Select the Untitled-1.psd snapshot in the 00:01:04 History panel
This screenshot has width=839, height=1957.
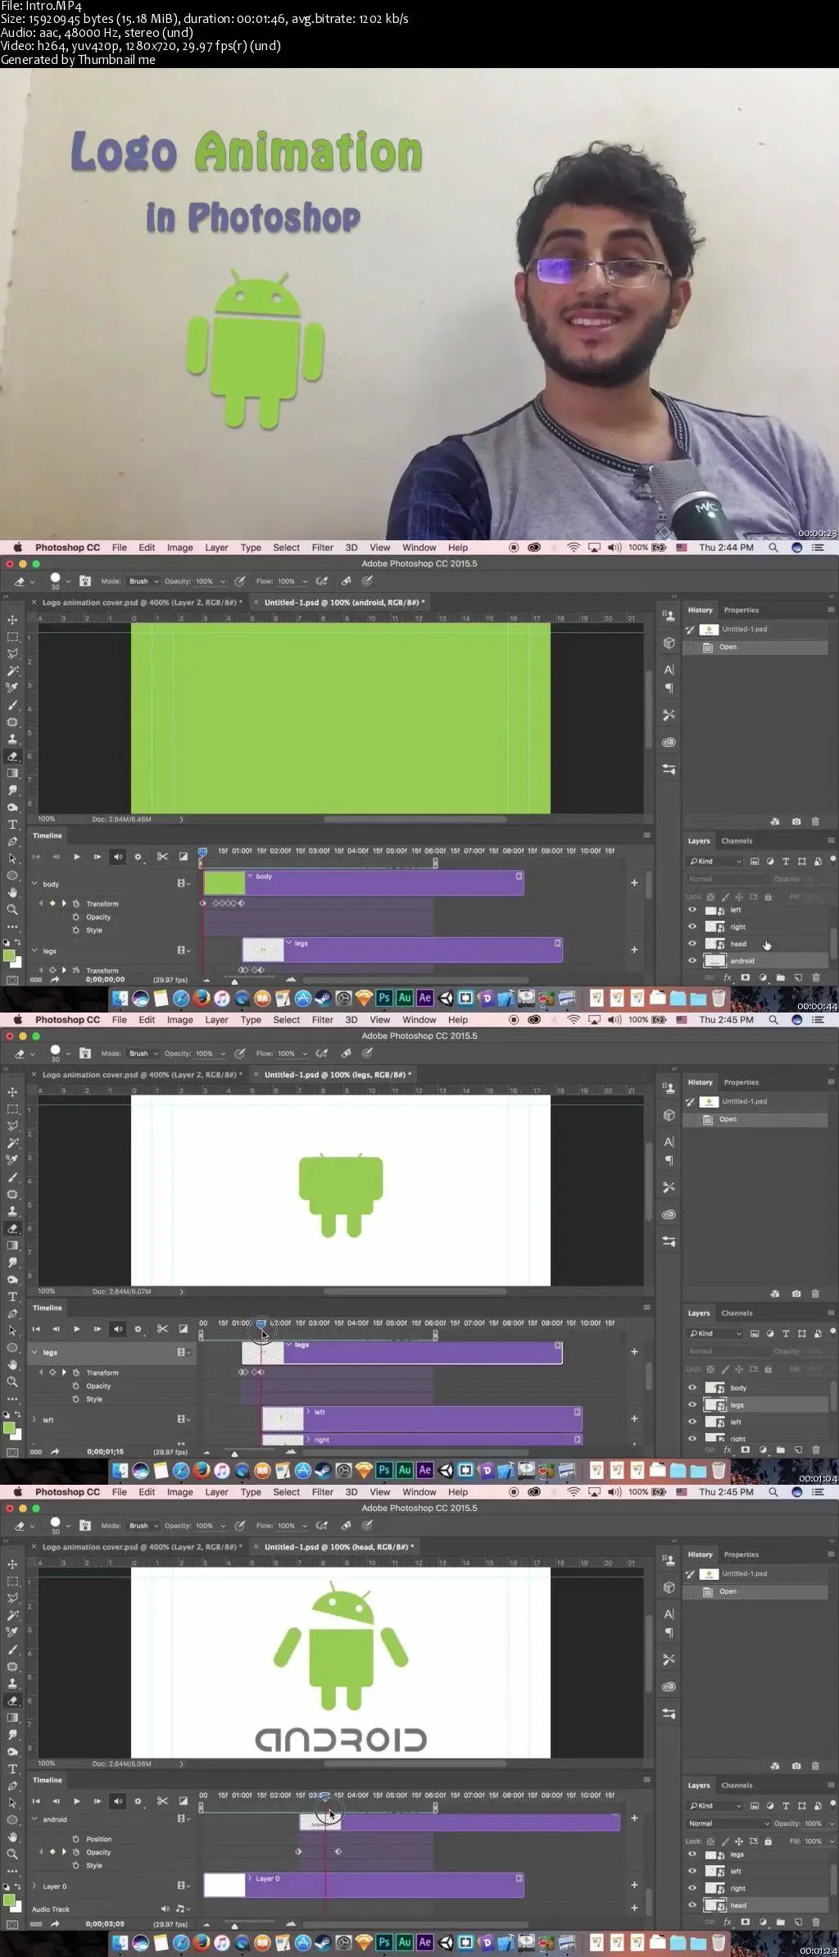(756, 1101)
